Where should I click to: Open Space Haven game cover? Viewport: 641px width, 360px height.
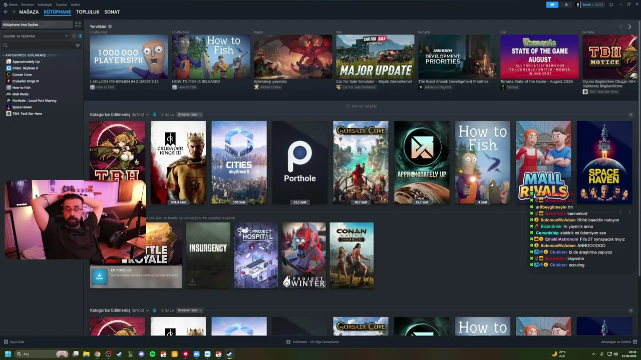point(604,162)
